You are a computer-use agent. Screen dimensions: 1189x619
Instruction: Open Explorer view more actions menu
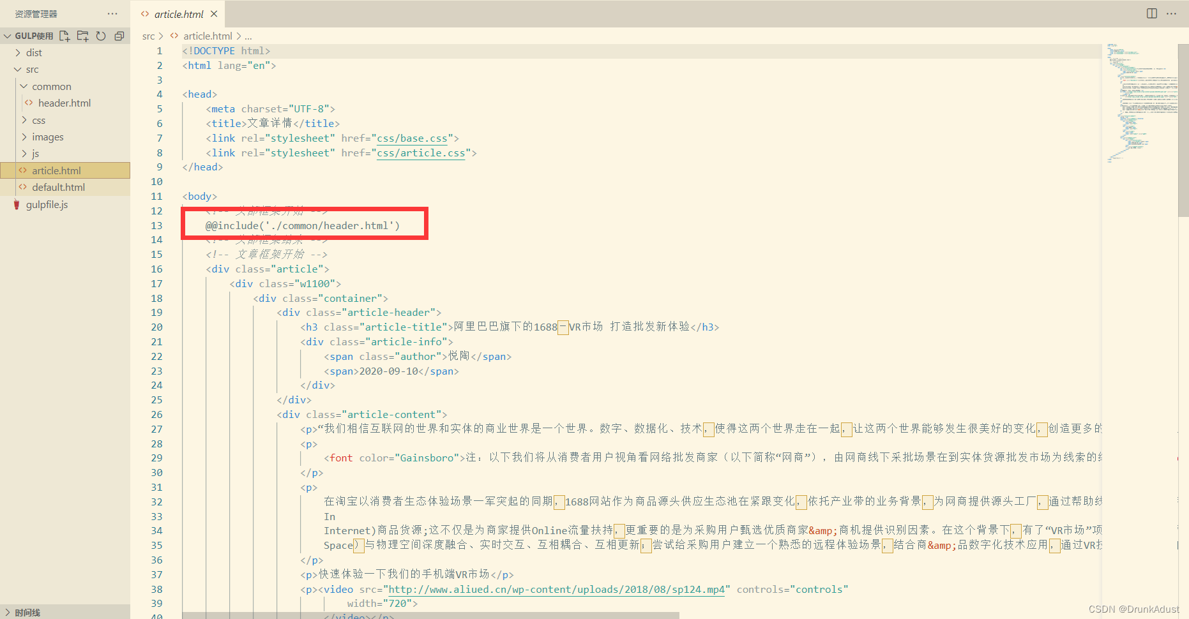(x=112, y=13)
